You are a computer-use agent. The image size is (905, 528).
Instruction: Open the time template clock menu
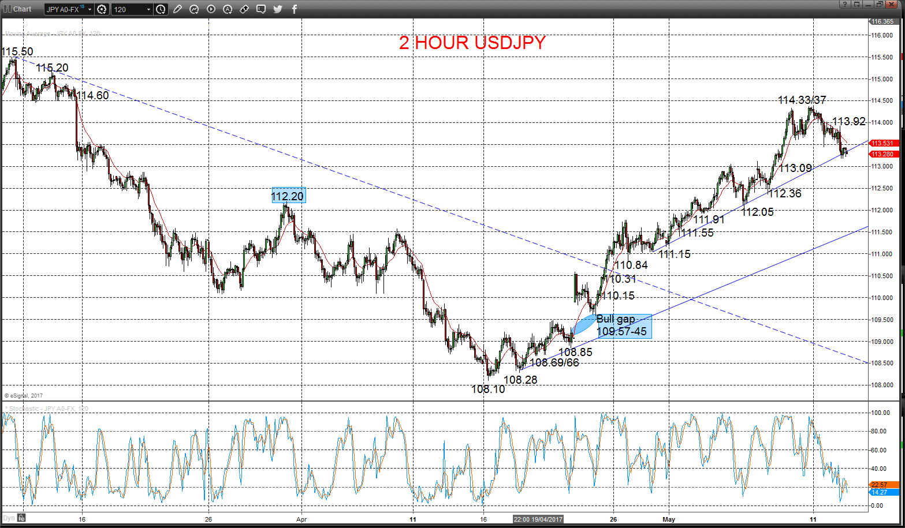(161, 9)
